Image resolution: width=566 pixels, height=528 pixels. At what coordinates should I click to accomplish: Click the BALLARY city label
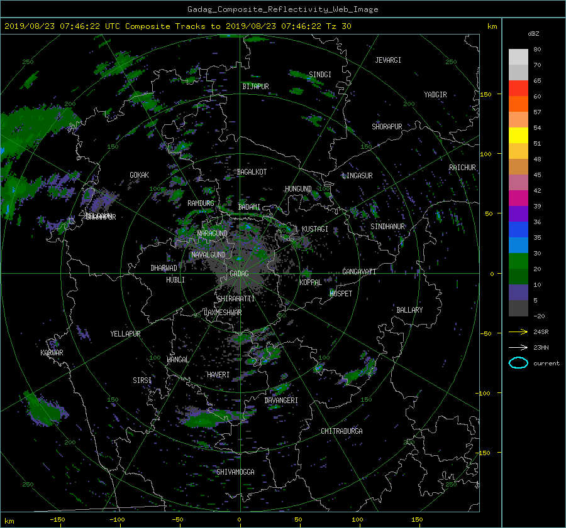coord(409,310)
